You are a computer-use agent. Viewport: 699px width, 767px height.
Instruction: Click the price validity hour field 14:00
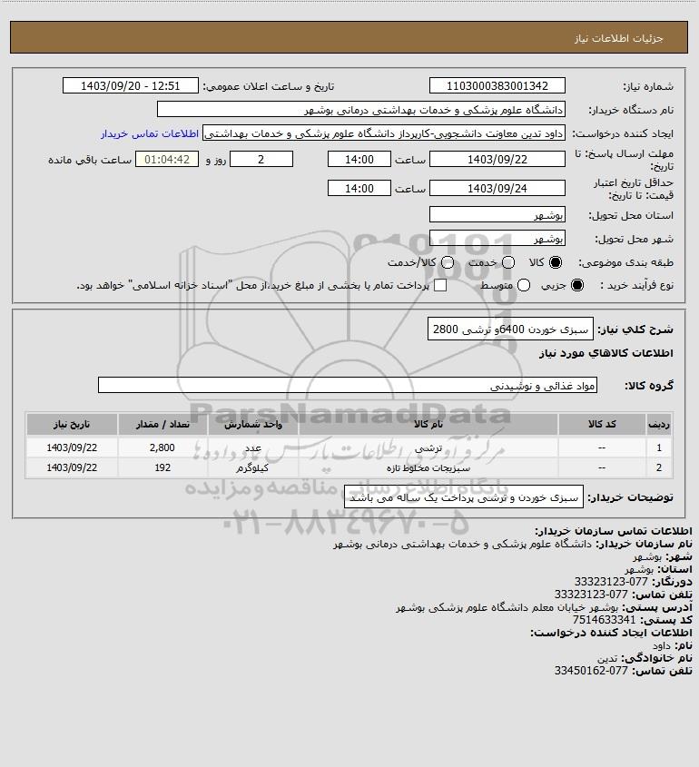(x=359, y=188)
